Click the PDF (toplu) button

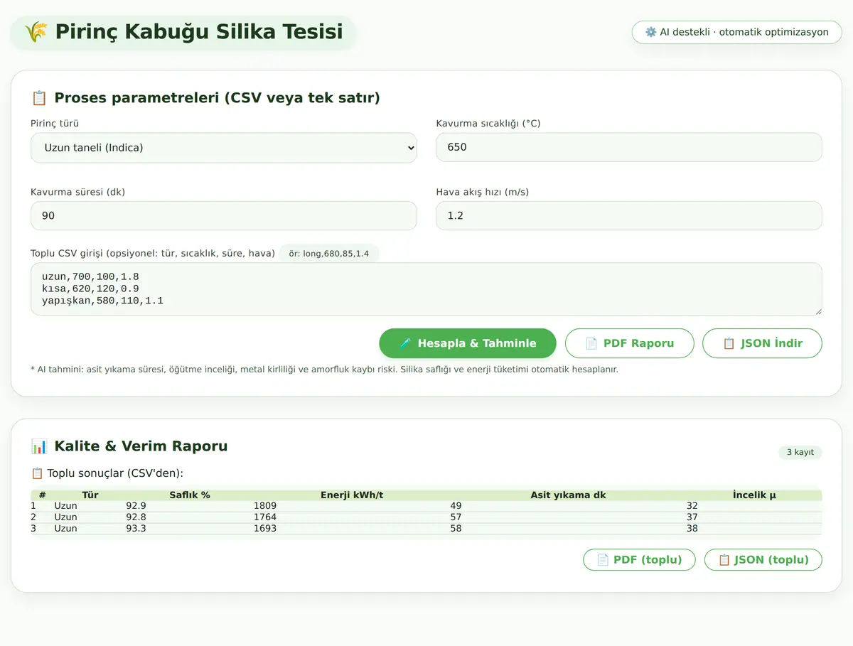639,560
